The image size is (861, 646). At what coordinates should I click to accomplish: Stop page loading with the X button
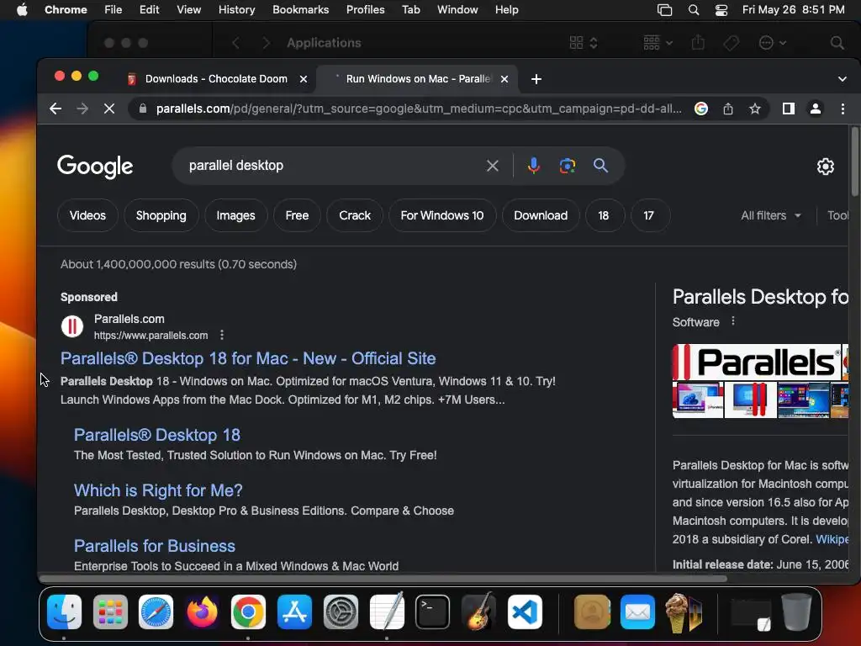click(109, 109)
